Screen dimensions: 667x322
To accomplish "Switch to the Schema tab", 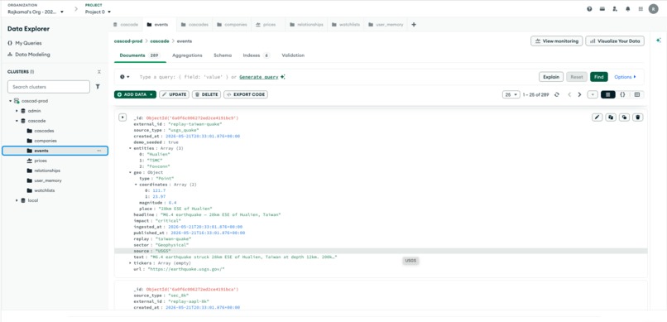I will 223,55.
